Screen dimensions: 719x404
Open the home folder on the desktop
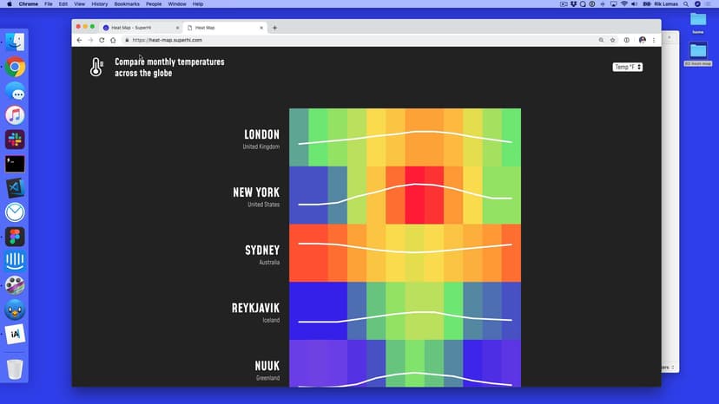coord(698,21)
